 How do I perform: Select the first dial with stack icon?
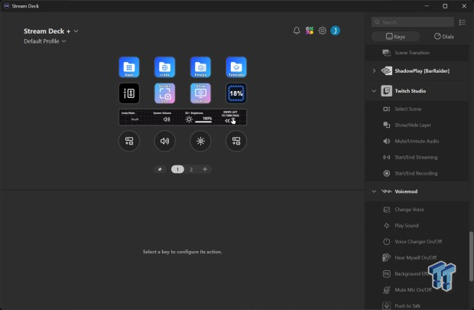click(129, 141)
